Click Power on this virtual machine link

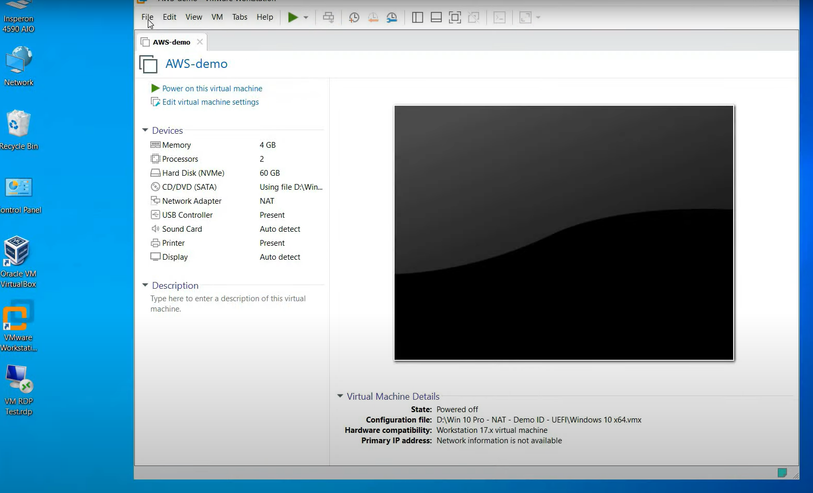pos(212,89)
